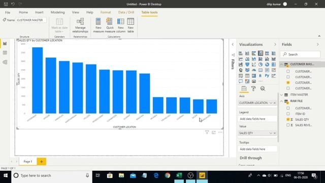Open Excel from the taskbar
325x183 pixels.
pyautogui.click(x=179, y=175)
